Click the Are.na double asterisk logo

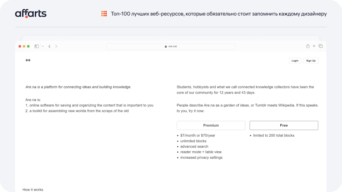tap(28, 60)
